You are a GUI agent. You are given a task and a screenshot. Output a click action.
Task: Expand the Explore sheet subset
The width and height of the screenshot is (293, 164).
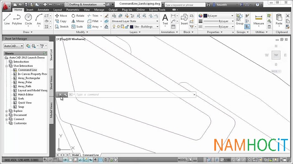pyautogui.click(x=7, y=111)
